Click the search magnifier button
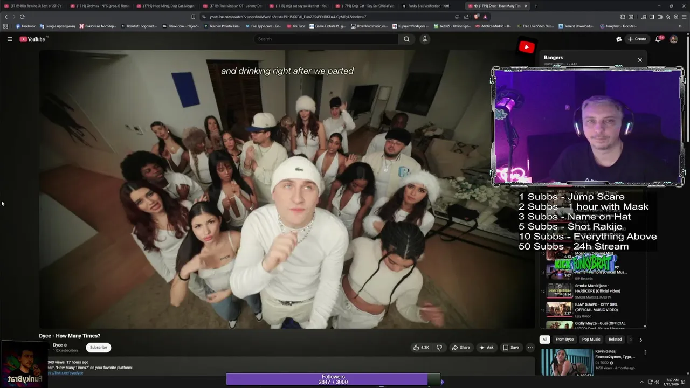This screenshot has width=690, height=388. [x=406, y=39]
